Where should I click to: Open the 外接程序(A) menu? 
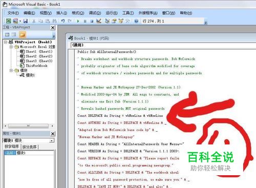pos(148,13)
